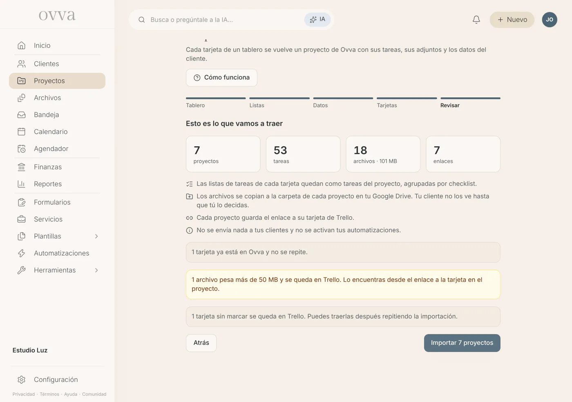Expand the Plantillas submenu chevron
The width and height of the screenshot is (572, 402).
(96, 236)
